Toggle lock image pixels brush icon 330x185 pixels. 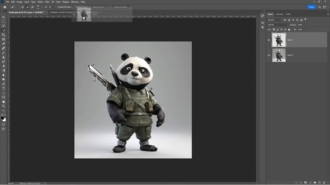point(277,30)
